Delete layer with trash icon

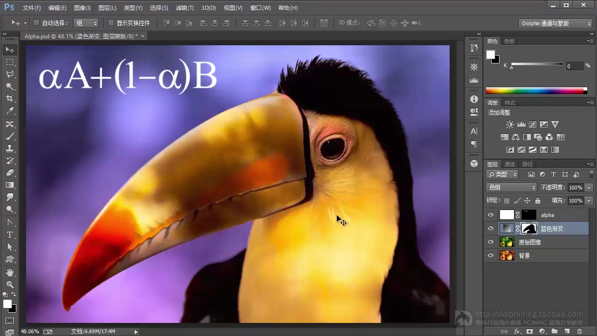[x=579, y=331]
